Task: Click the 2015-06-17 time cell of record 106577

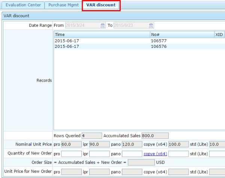Action: tap(67, 41)
